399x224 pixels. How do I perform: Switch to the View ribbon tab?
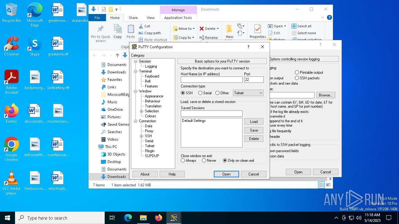coord(151,18)
